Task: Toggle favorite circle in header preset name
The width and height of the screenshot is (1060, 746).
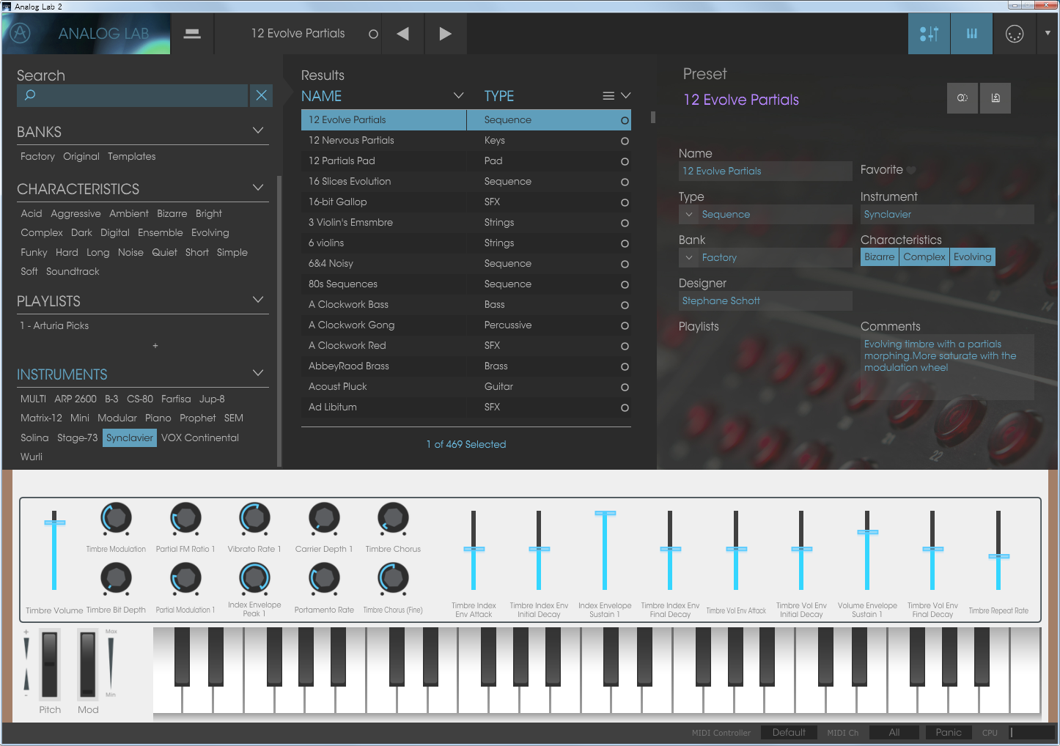Action: [x=373, y=34]
